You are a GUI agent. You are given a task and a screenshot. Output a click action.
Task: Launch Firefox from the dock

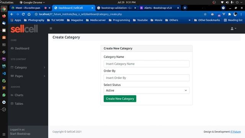click(x=4, y=16)
